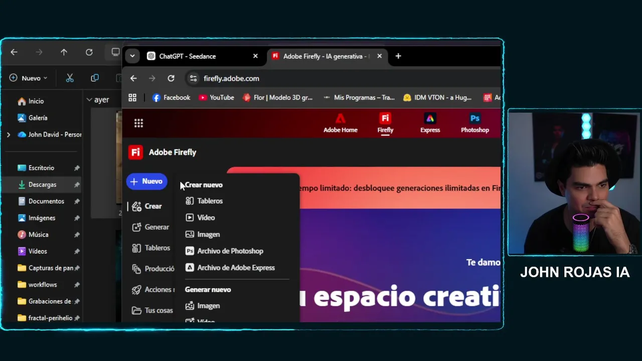Viewport: 642px width, 361px height.
Task: Expand John David - Personal tree item
Action: tap(9, 135)
